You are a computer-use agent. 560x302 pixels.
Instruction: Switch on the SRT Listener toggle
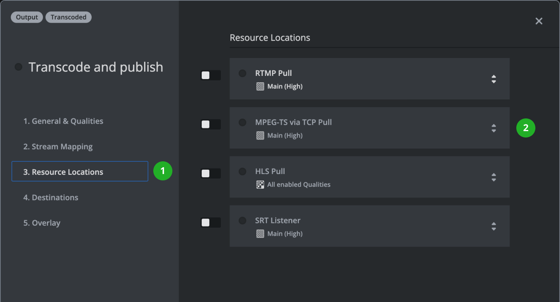click(210, 223)
